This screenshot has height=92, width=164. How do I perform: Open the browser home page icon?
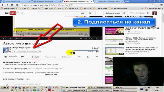[17, 5]
